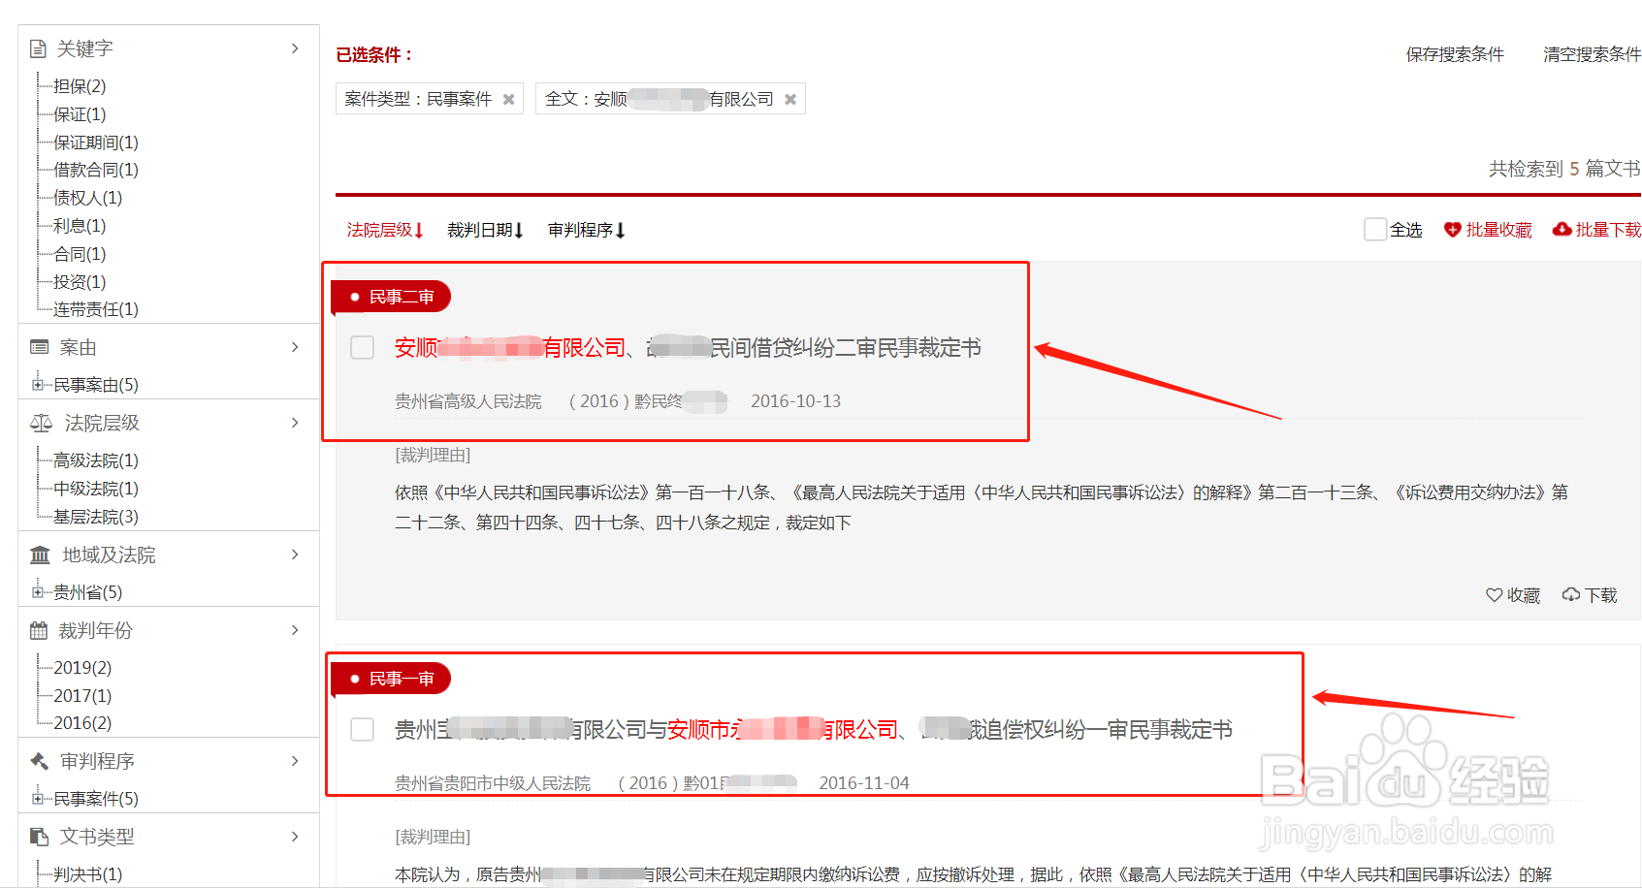Filter by keyword 保证期间(1)
Image resolution: width=1642 pixels, height=888 pixels.
(96, 143)
